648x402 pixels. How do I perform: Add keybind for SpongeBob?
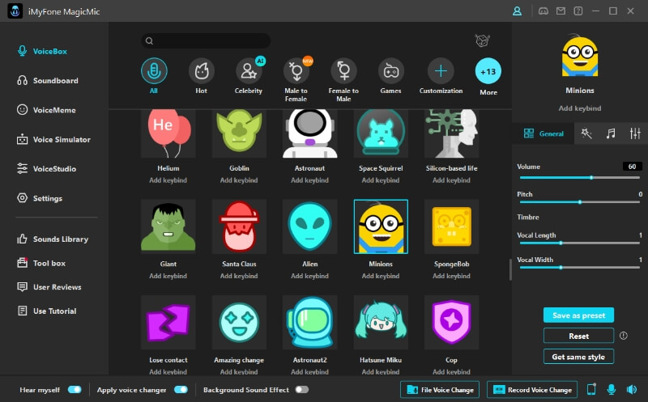tap(452, 276)
